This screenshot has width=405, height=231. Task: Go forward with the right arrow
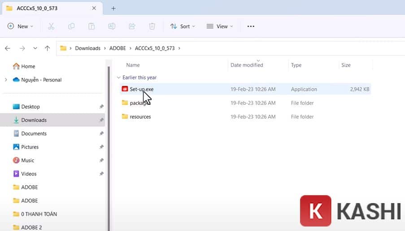tap(22, 48)
